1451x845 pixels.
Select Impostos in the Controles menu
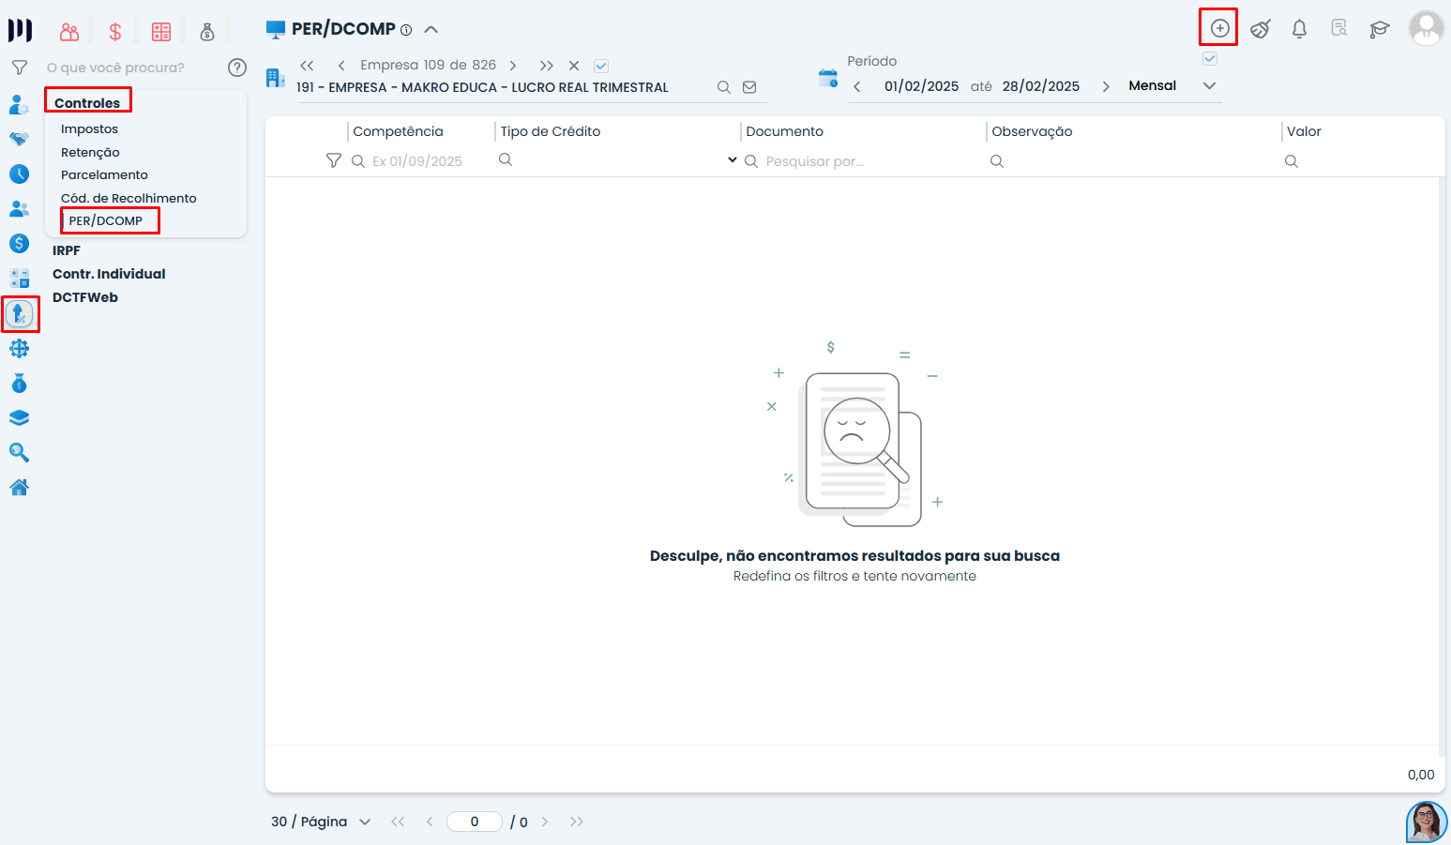point(89,129)
